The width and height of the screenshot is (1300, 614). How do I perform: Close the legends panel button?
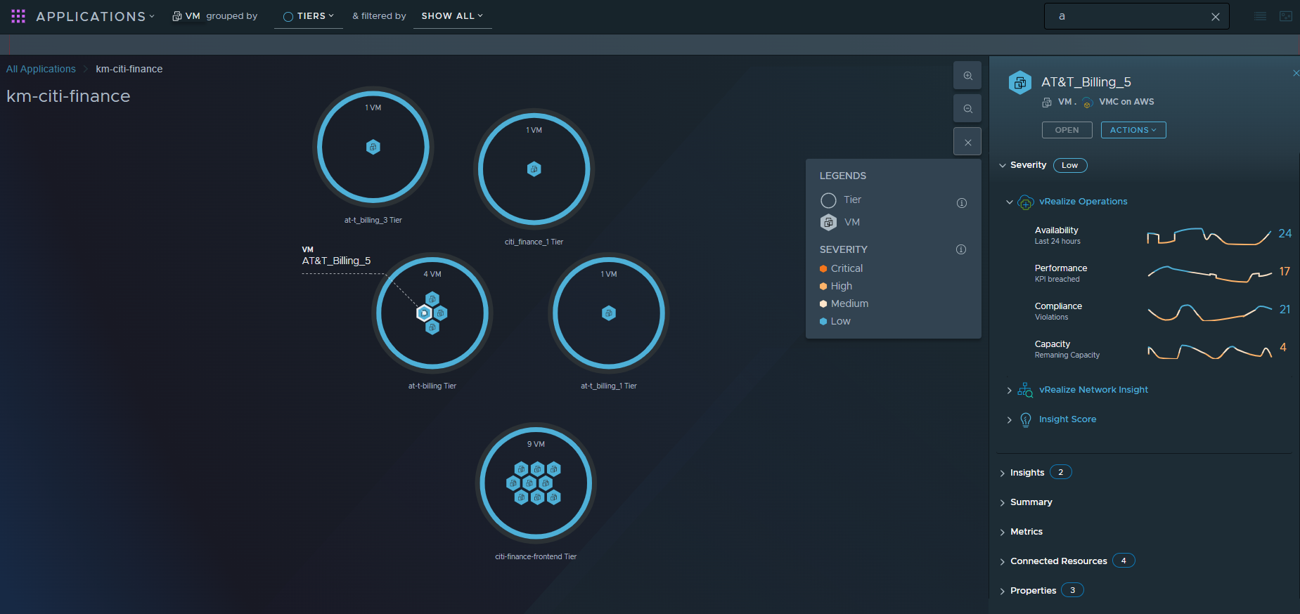click(967, 141)
